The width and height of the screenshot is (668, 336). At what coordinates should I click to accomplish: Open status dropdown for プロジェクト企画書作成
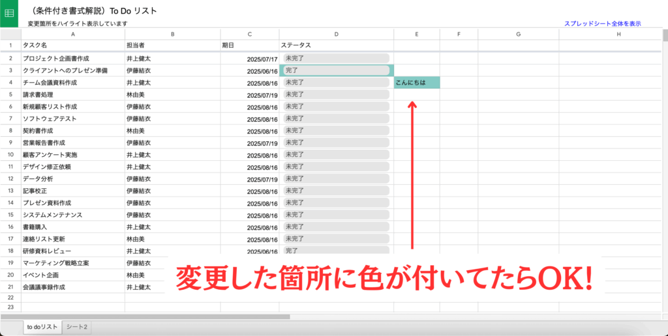click(x=337, y=58)
